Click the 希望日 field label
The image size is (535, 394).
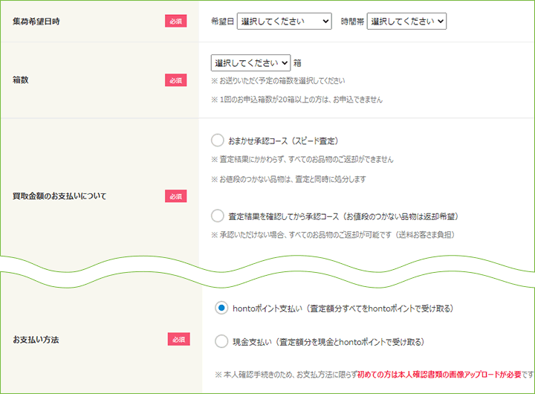(222, 22)
